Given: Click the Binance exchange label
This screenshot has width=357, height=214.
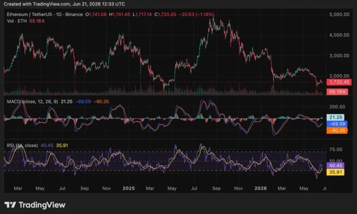Looking at the screenshot, I should point(74,14).
